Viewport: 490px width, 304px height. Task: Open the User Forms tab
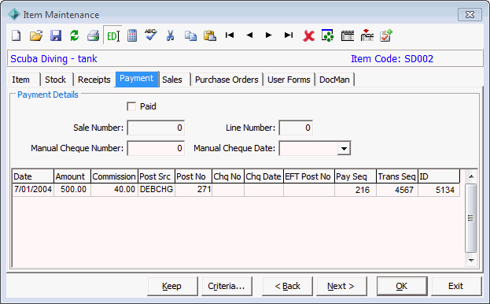289,80
